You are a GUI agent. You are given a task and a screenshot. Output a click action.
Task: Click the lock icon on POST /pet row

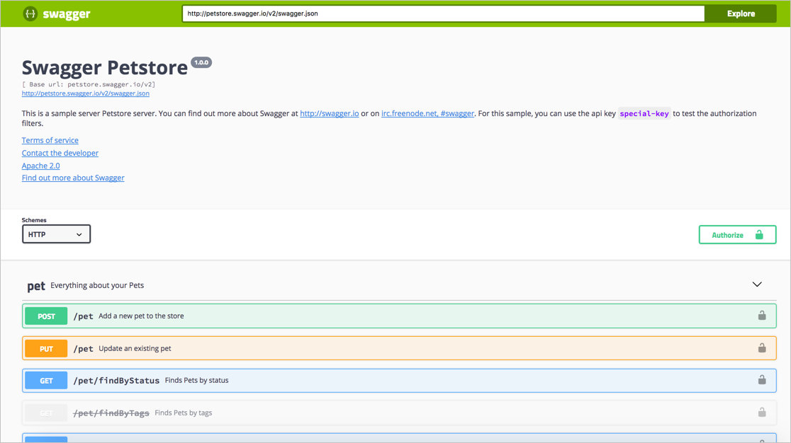[762, 316]
